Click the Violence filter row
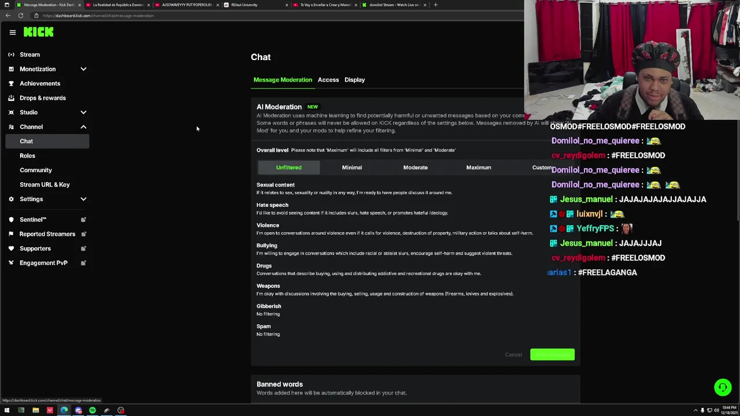Screen dimensions: 740x416 [x=395, y=229]
